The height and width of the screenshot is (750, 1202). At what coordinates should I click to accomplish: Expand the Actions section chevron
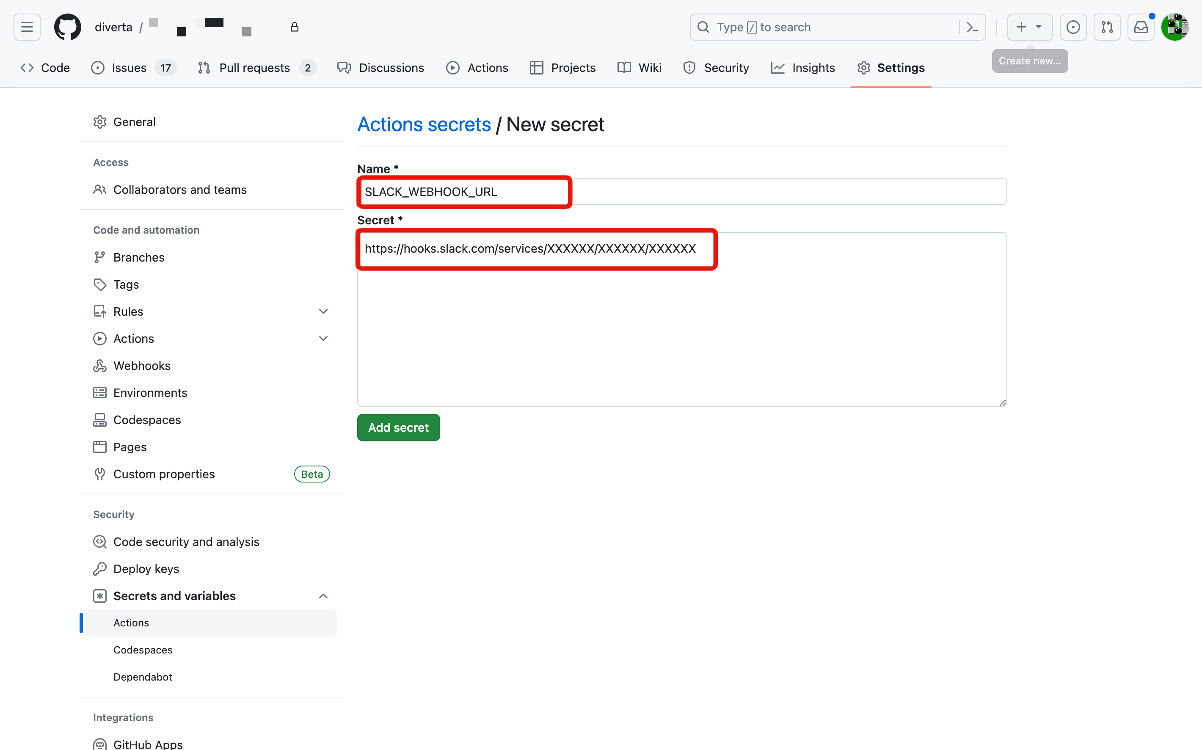(x=323, y=338)
